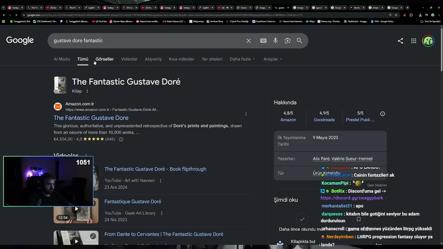Screen dimensions: 443x249
Task: Share this Google results page
Action: 400,41
